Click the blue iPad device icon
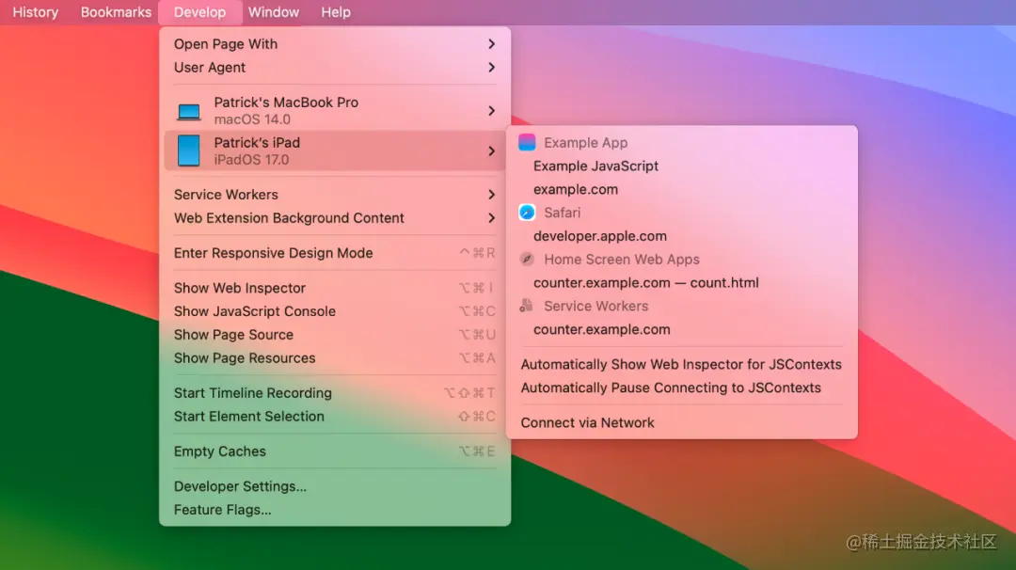The height and width of the screenshot is (570, 1016). (188, 150)
